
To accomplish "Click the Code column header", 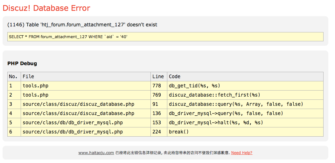I will click(x=245, y=76).
